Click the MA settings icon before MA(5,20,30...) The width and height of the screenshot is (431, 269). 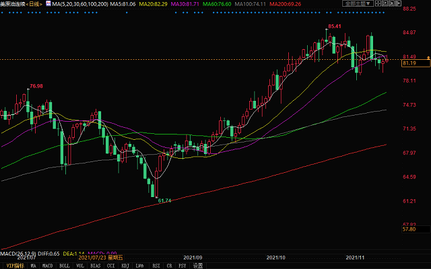48,4
